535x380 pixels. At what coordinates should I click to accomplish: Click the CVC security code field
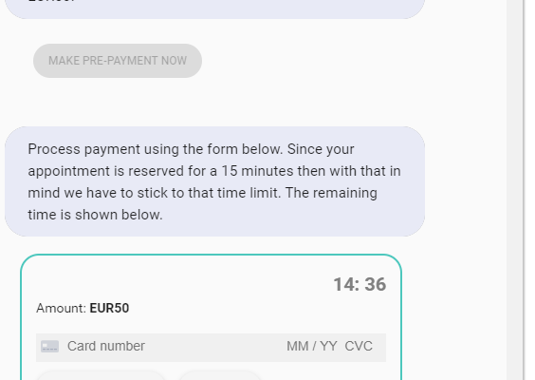(359, 347)
